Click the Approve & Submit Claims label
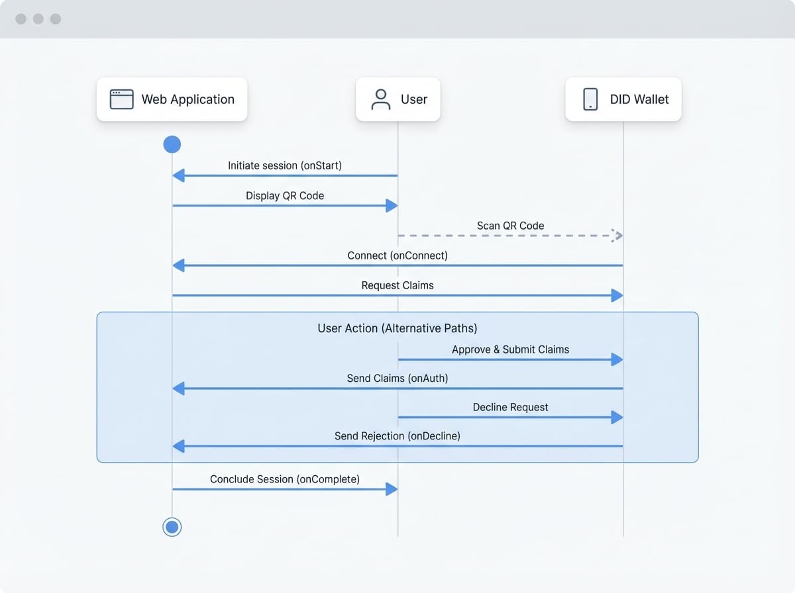795x593 pixels. (510, 349)
